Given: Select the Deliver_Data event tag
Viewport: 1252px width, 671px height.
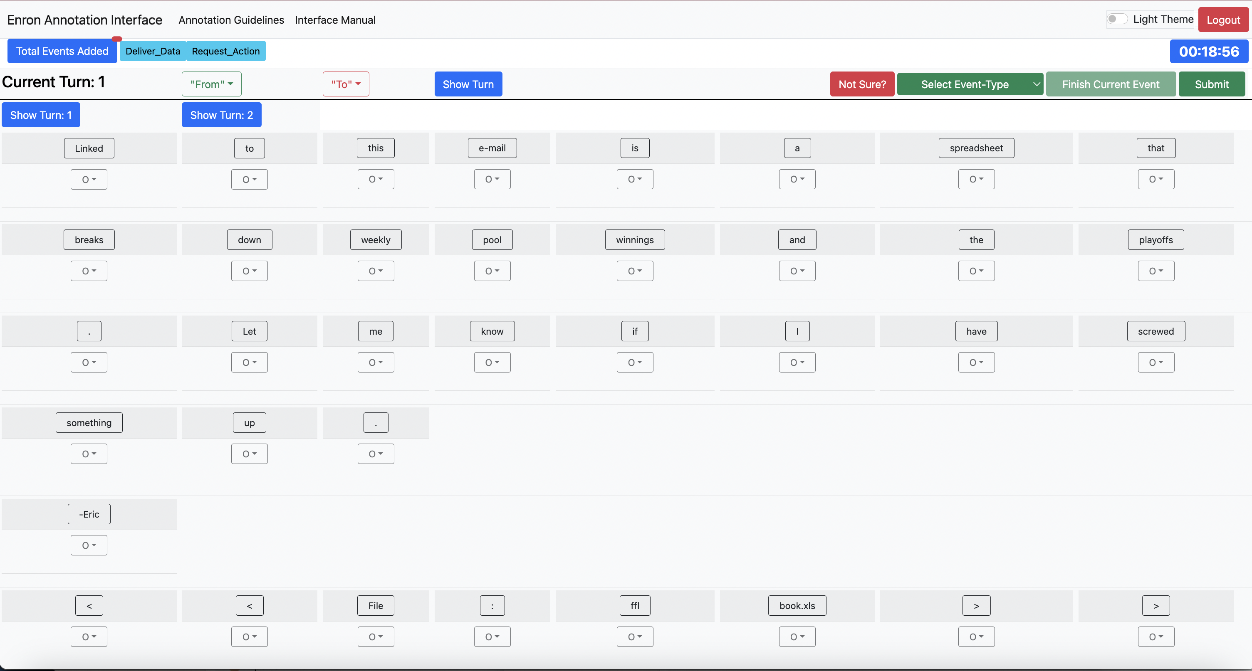Looking at the screenshot, I should pos(153,51).
